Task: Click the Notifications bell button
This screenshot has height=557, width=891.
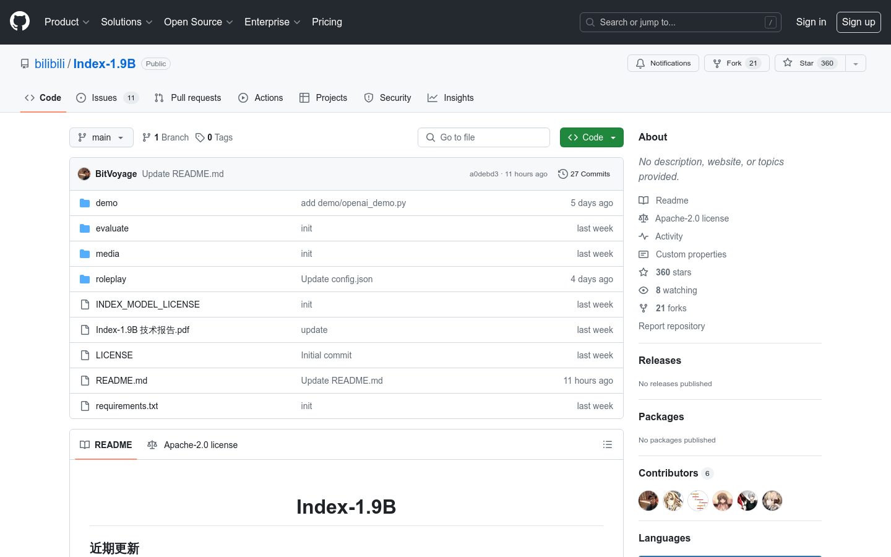Action: pyautogui.click(x=663, y=63)
